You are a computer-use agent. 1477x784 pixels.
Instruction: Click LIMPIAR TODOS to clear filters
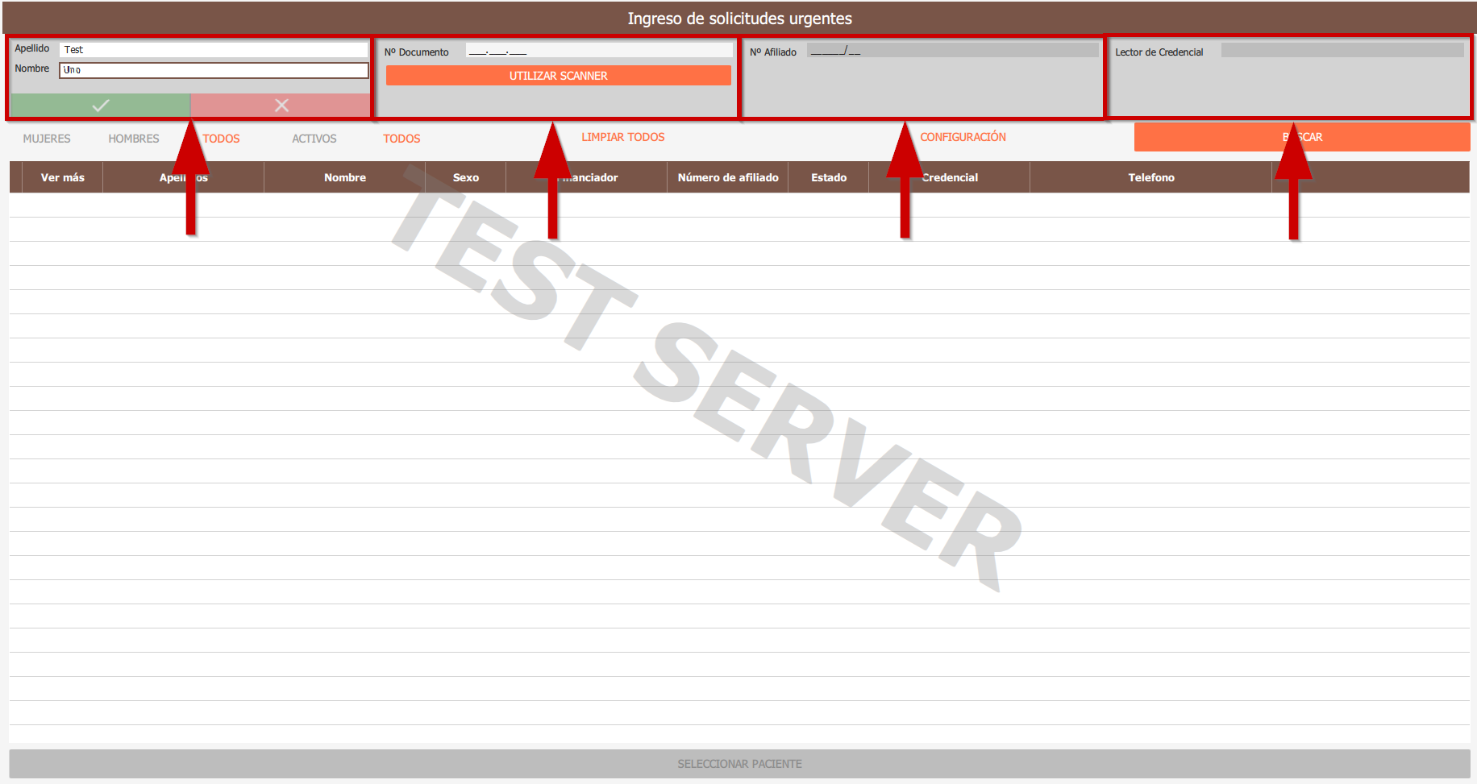pos(623,137)
